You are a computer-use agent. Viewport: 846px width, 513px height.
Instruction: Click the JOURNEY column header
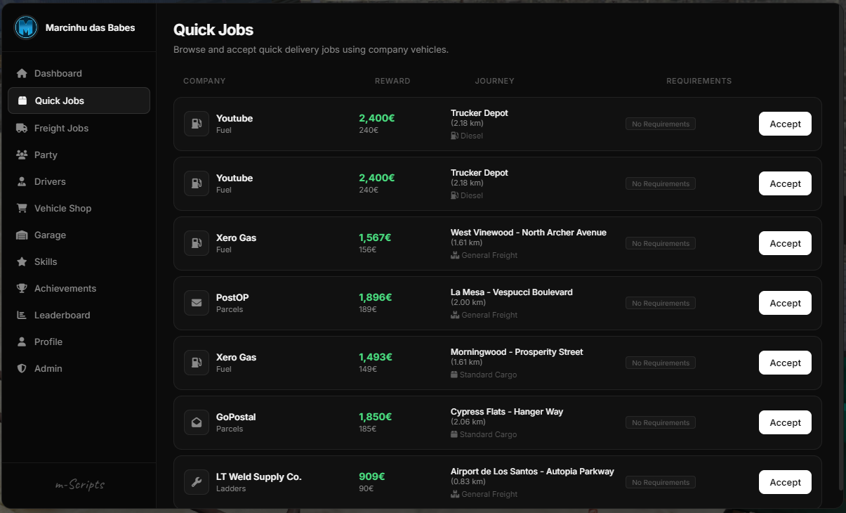click(494, 81)
